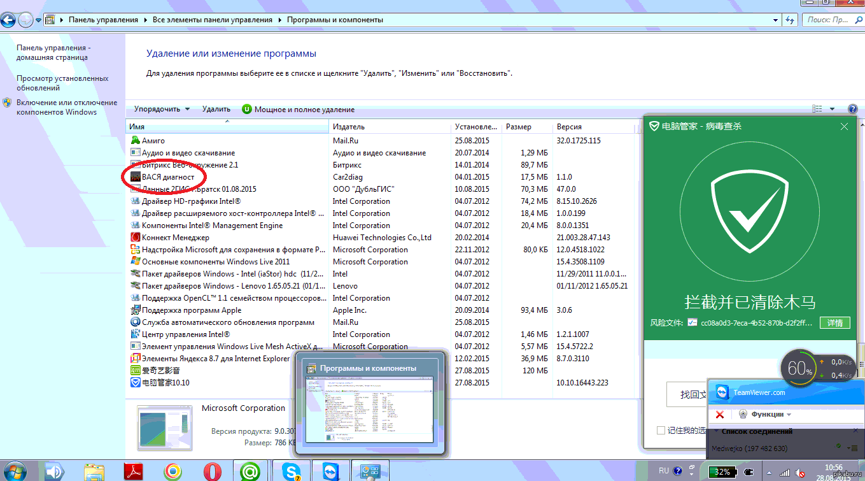Expand the arrow after Панель управления breadcrumb

click(x=145, y=20)
